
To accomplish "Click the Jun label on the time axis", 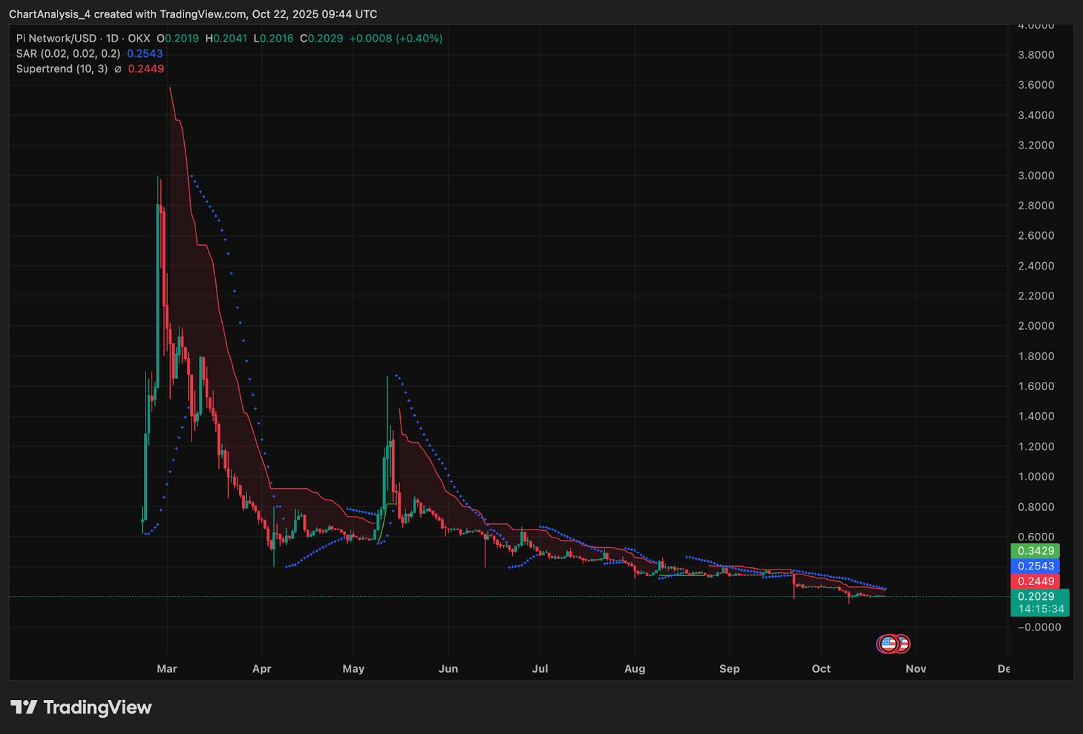I will coord(448,669).
